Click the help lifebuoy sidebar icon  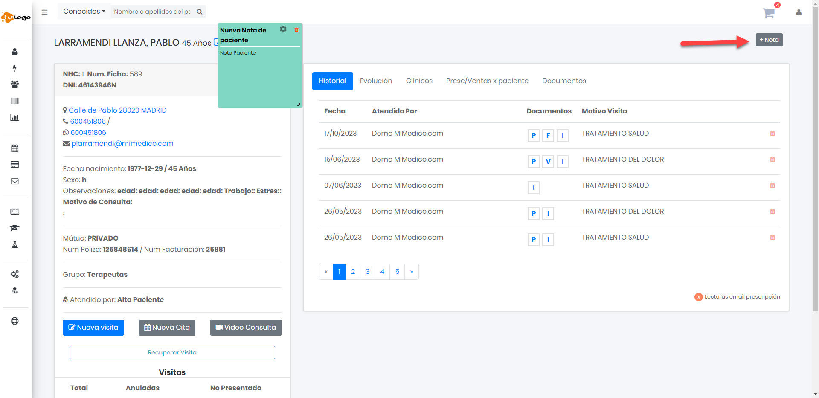coord(15,321)
